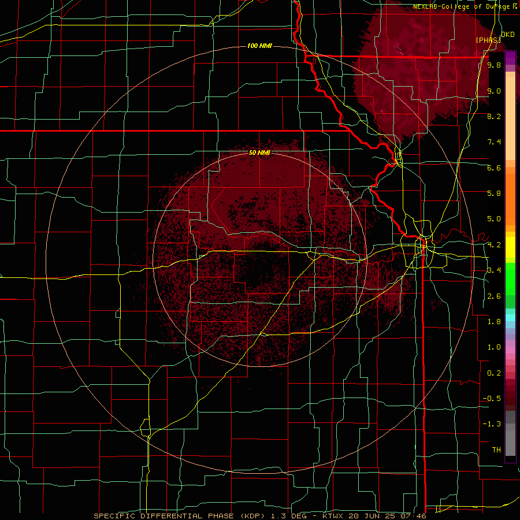The width and height of the screenshot is (520, 520).
Task: Pick the bright green swatch on the color scale
Action: [x=510, y=283]
